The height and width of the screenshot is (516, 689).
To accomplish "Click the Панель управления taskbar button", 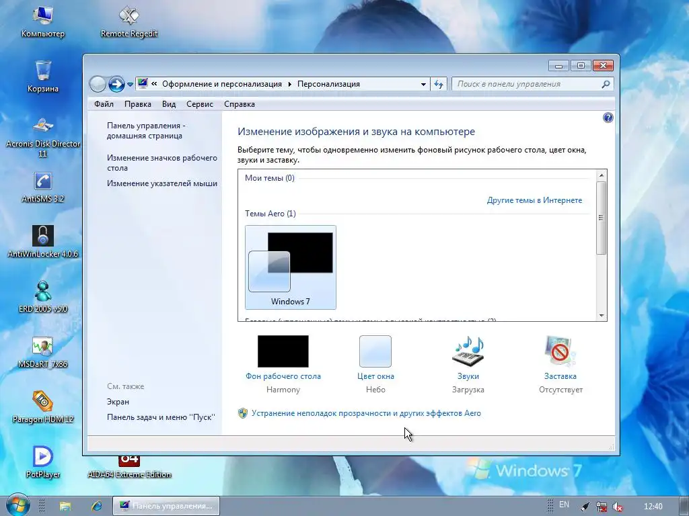I will (166, 506).
